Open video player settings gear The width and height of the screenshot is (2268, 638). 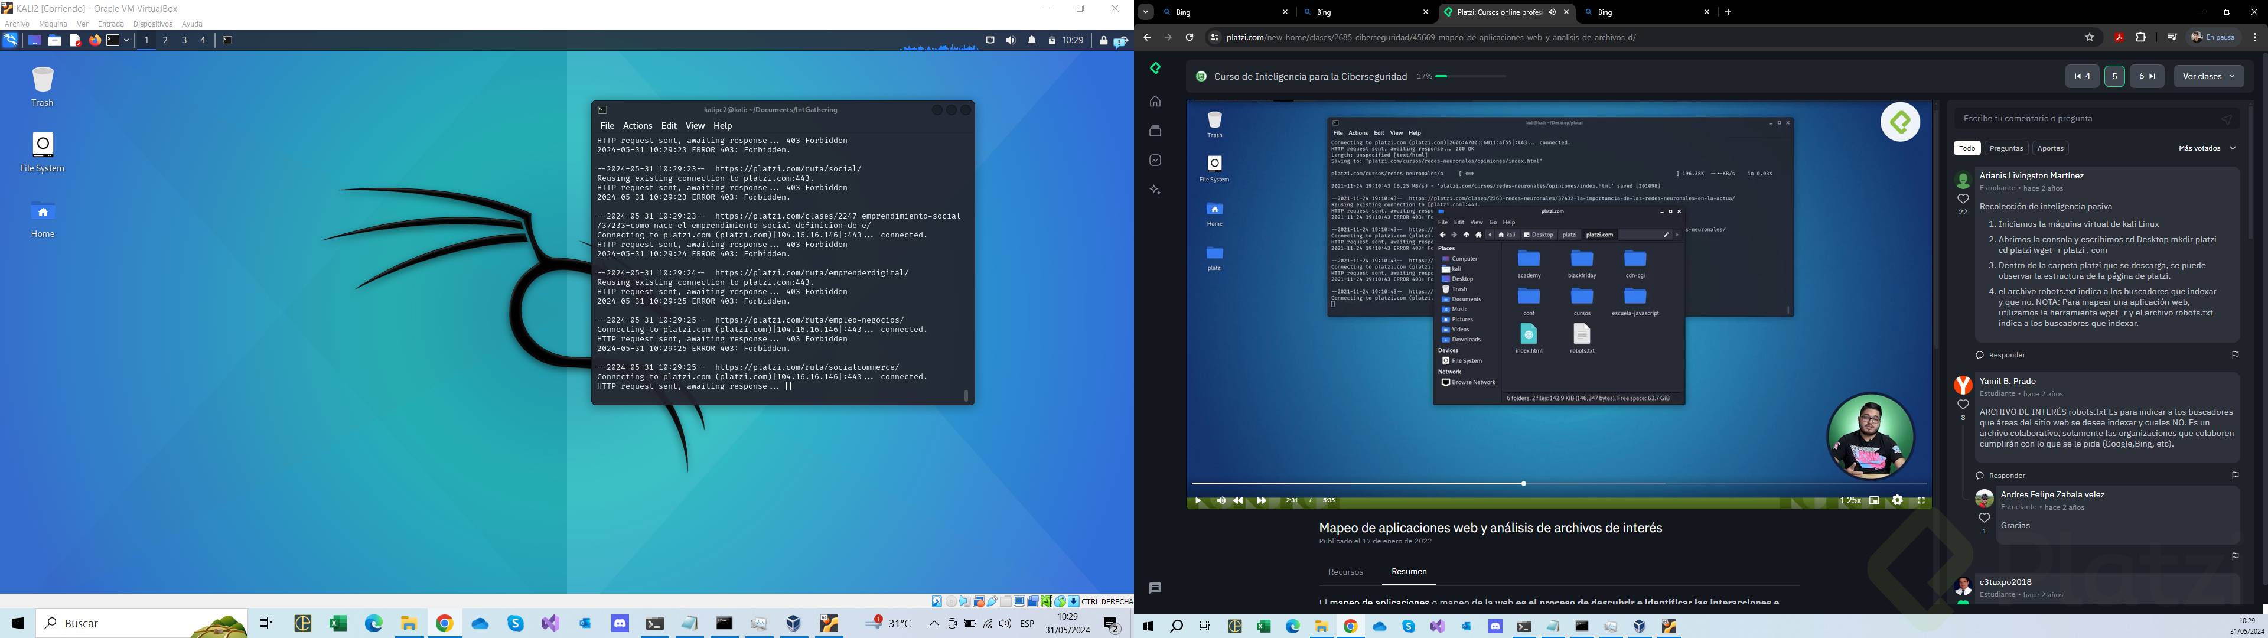click(x=1897, y=500)
